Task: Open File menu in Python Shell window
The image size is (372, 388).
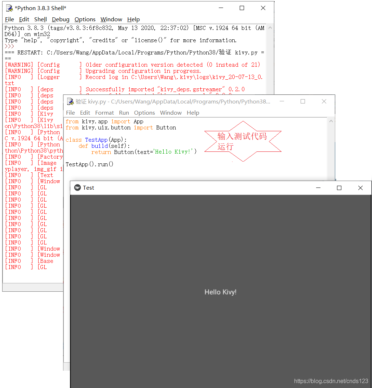Action: (9, 19)
